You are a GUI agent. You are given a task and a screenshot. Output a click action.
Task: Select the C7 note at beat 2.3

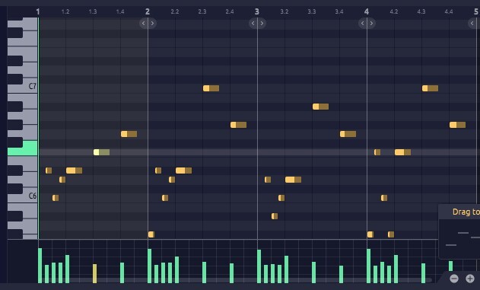tap(211, 88)
